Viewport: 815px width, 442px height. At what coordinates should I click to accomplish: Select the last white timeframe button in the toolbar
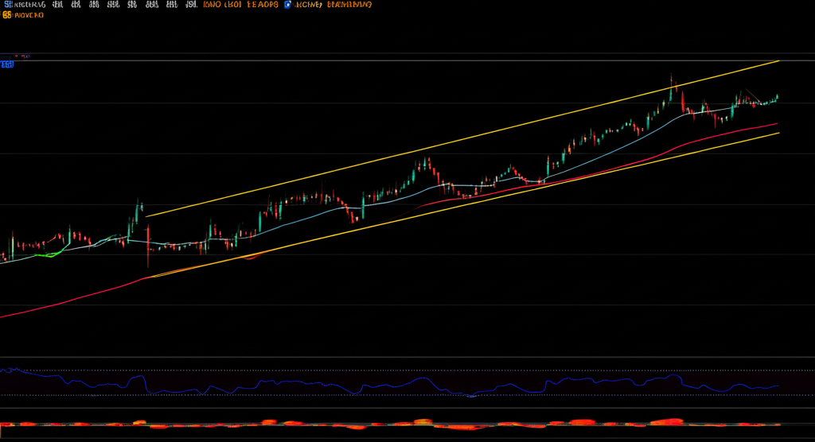pyautogui.click(x=190, y=4)
